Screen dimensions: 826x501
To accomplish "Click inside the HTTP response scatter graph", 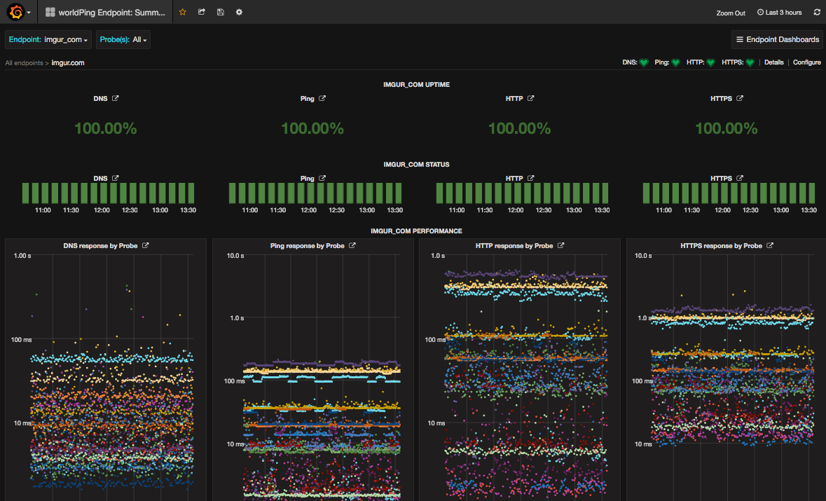I will (525, 377).
